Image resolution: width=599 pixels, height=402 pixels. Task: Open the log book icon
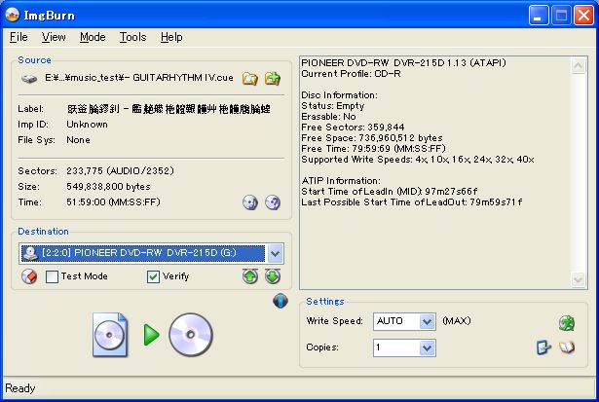click(567, 347)
